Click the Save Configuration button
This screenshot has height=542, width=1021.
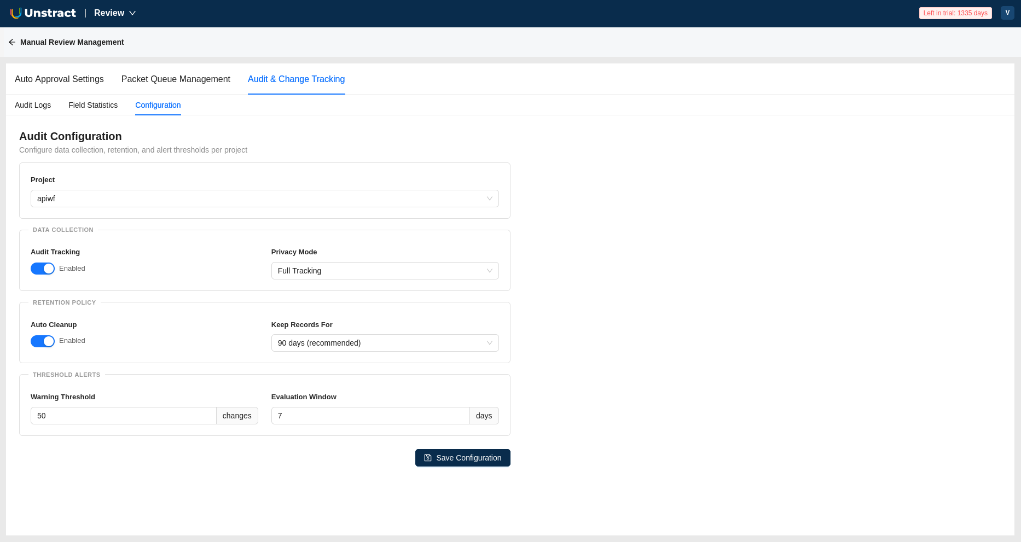point(463,458)
